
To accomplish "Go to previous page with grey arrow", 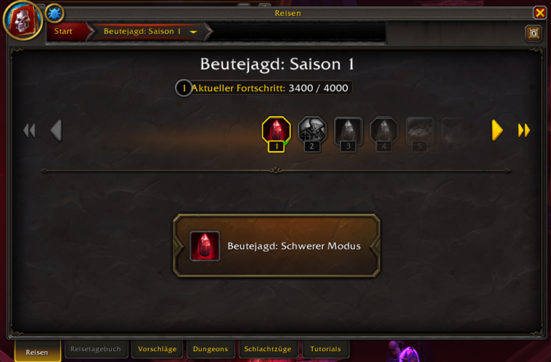I will pos(56,130).
